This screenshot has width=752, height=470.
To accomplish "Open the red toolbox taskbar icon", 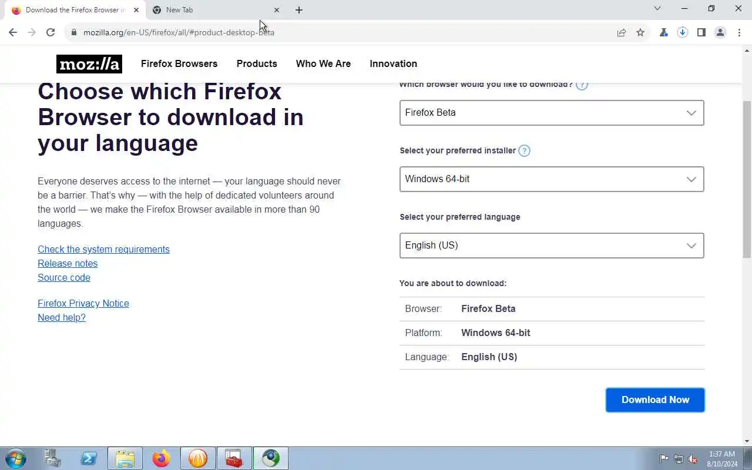I will (x=234, y=458).
